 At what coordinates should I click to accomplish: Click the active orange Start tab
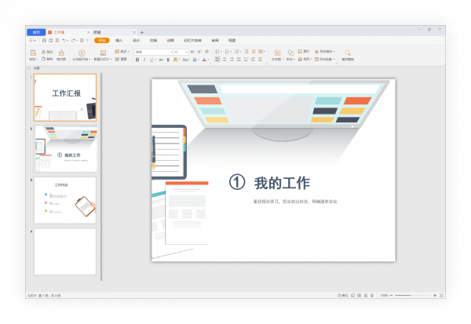(x=102, y=40)
